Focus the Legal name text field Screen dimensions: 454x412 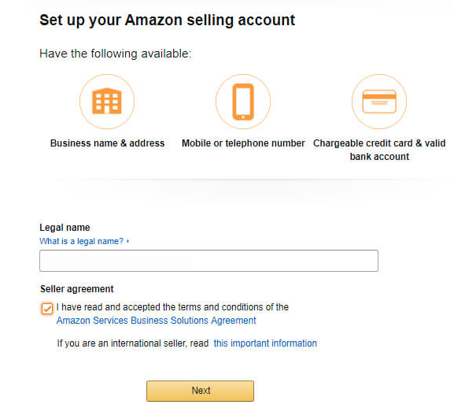click(209, 261)
